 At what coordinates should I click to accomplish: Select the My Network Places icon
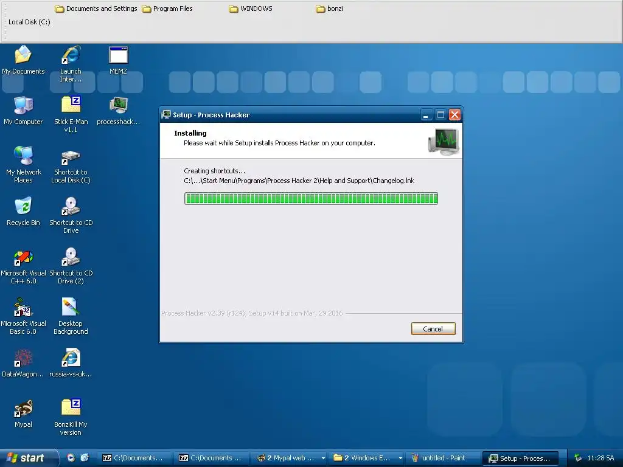click(x=24, y=165)
